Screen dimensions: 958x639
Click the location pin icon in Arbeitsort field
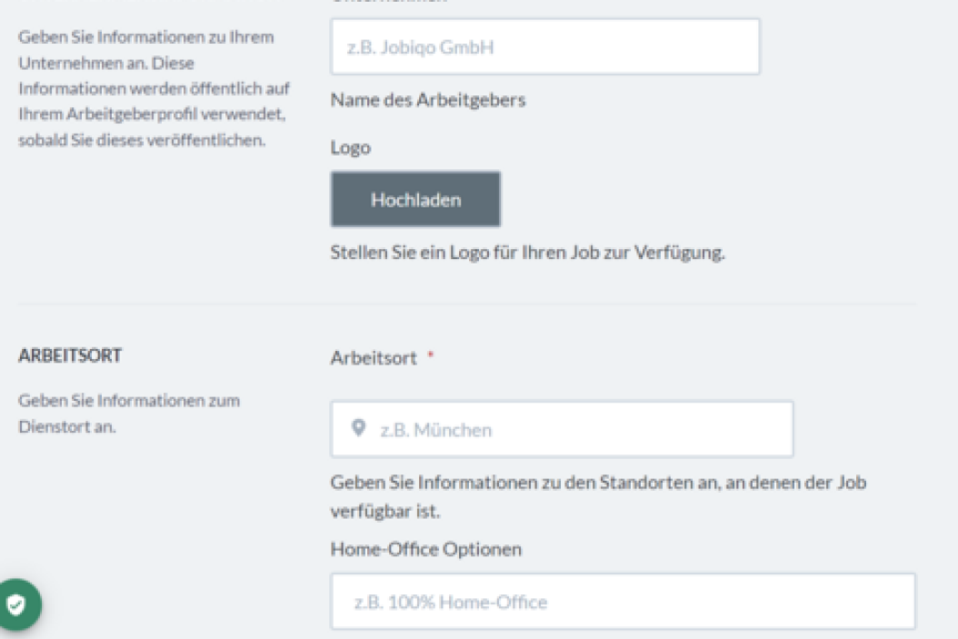click(x=359, y=428)
